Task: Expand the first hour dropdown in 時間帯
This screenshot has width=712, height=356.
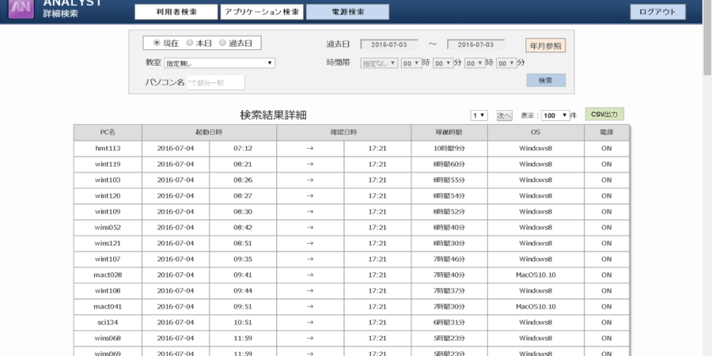Action: 411,62
